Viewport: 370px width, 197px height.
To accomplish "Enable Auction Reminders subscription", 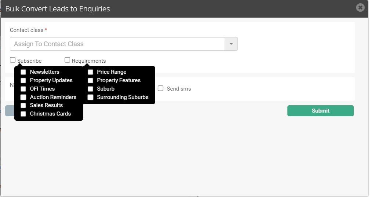I will pos(23,97).
